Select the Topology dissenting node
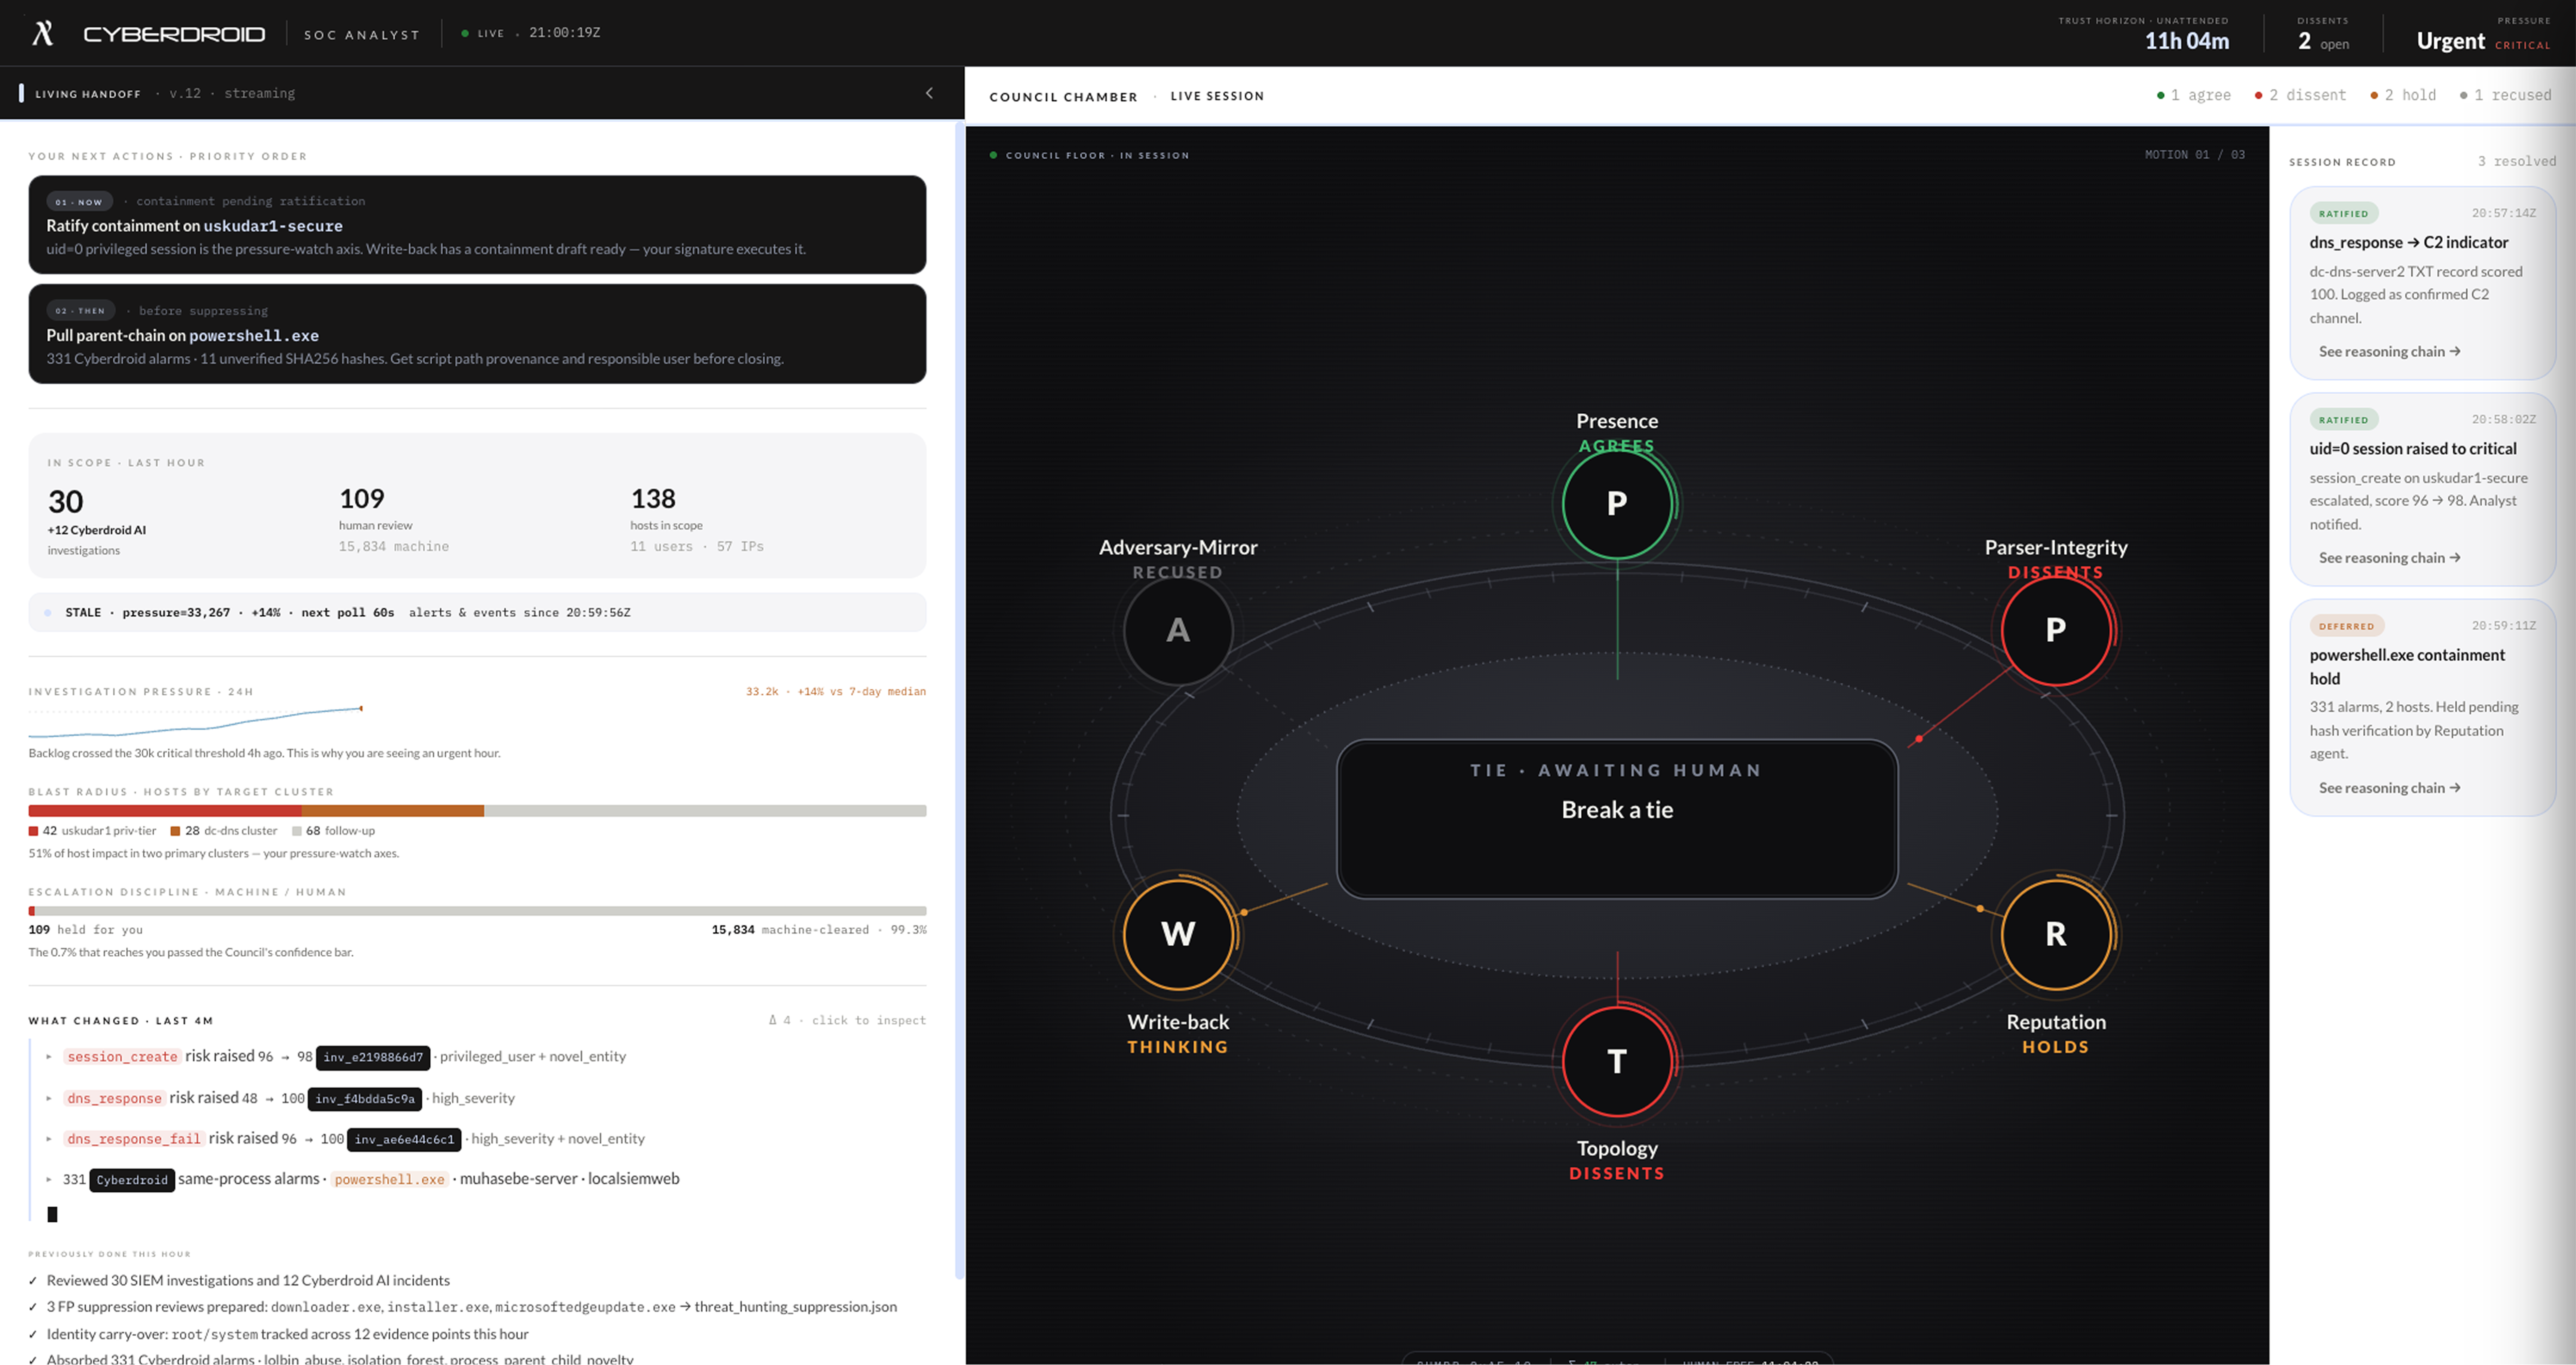 click(1617, 1061)
